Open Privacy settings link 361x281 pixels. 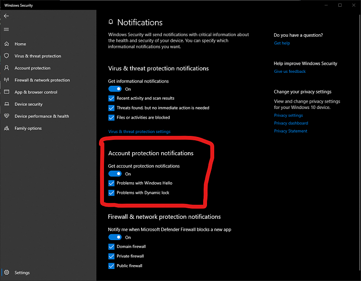288,115
